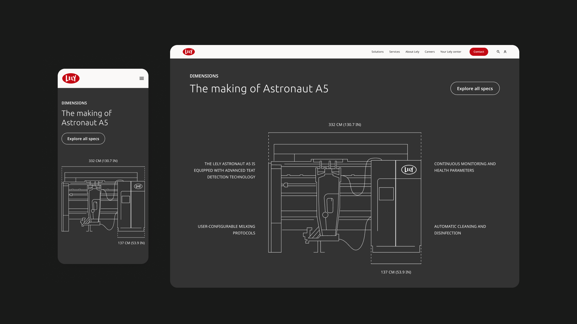Click the teat detection technology label
The image size is (577, 324).
(224, 170)
